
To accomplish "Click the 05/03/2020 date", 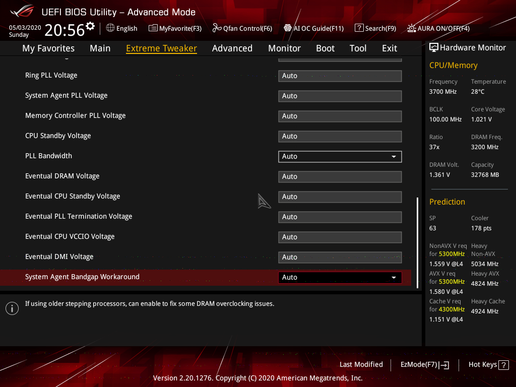I will [25, 28].
